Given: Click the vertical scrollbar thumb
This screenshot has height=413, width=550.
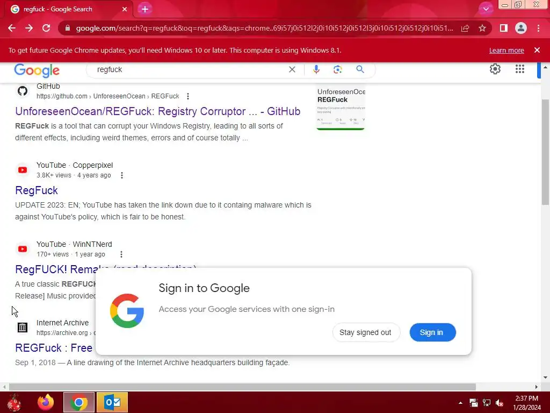Looking at the screenshot, I should [x=545, y=152].
